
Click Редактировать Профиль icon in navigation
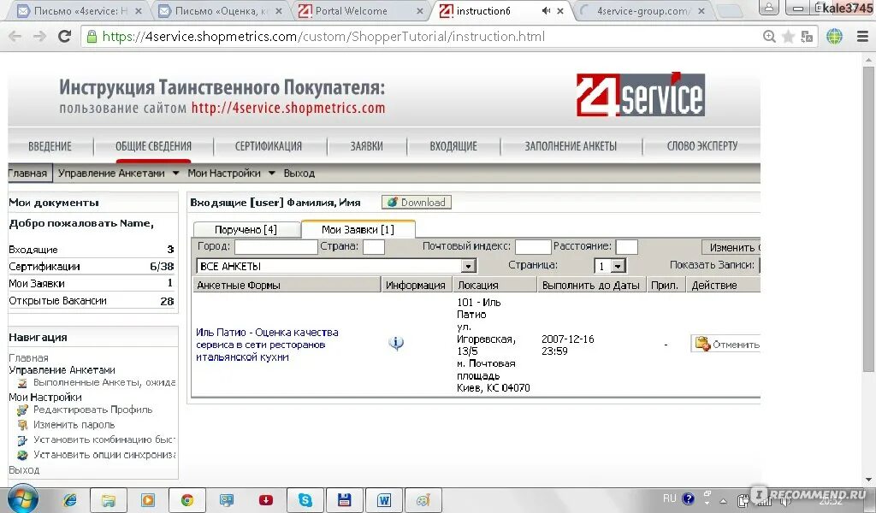[x=22, y=410]
